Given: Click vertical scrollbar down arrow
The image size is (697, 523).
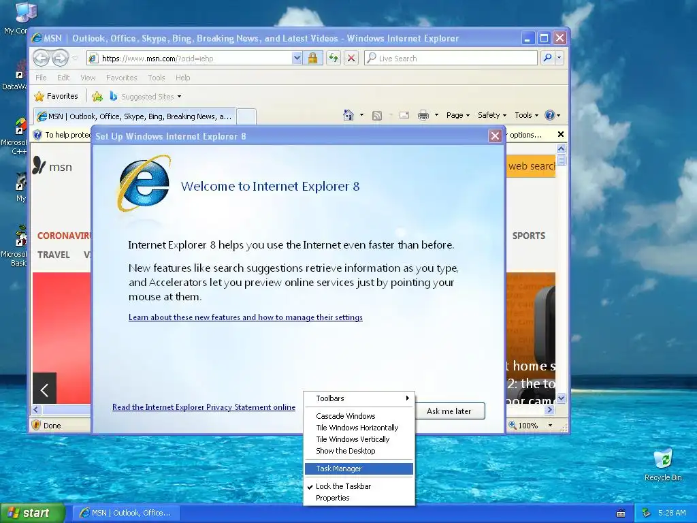Looking at the screenshot, I should coord(561,398).
